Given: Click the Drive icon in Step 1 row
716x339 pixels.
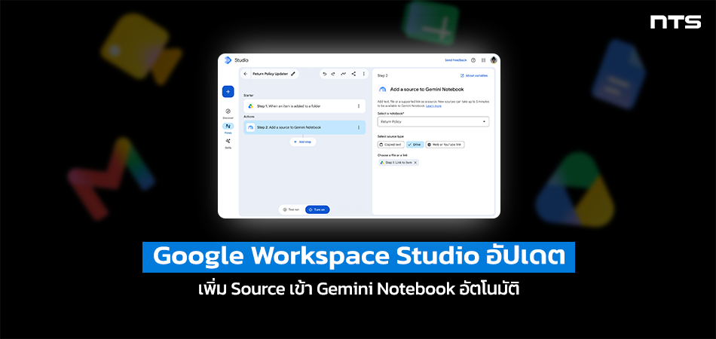Looking at the screenshot, I should tap(251, 106).
